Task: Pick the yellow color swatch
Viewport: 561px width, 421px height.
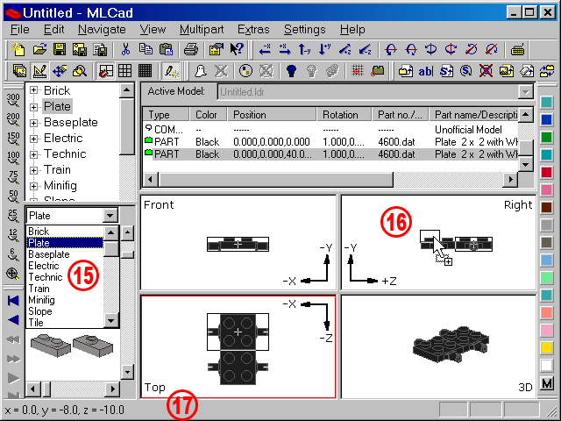Action: tap(547, 347)
